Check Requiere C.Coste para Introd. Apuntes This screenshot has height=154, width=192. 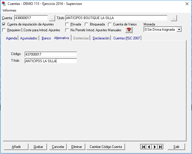click(4, 30)
